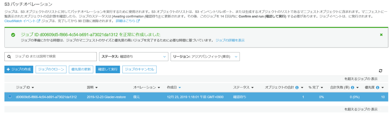Click the ジョブのキャンセル button
This screenshot has height=121, width=391.
[x=139, y=69]
